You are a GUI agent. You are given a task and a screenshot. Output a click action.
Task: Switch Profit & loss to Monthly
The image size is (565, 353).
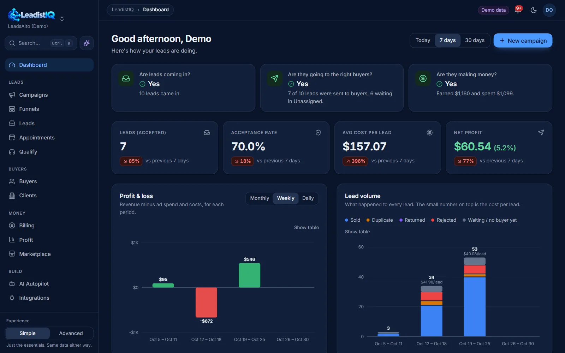point(260,198)
